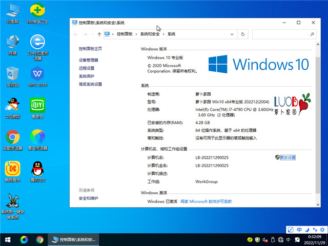
Task: Click the 控制面板 breadcrumb segment
Action: tap(125, 34)
